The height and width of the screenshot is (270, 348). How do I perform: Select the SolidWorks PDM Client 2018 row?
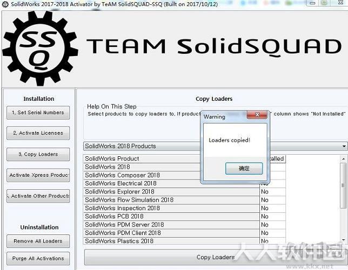coord(171,233)
